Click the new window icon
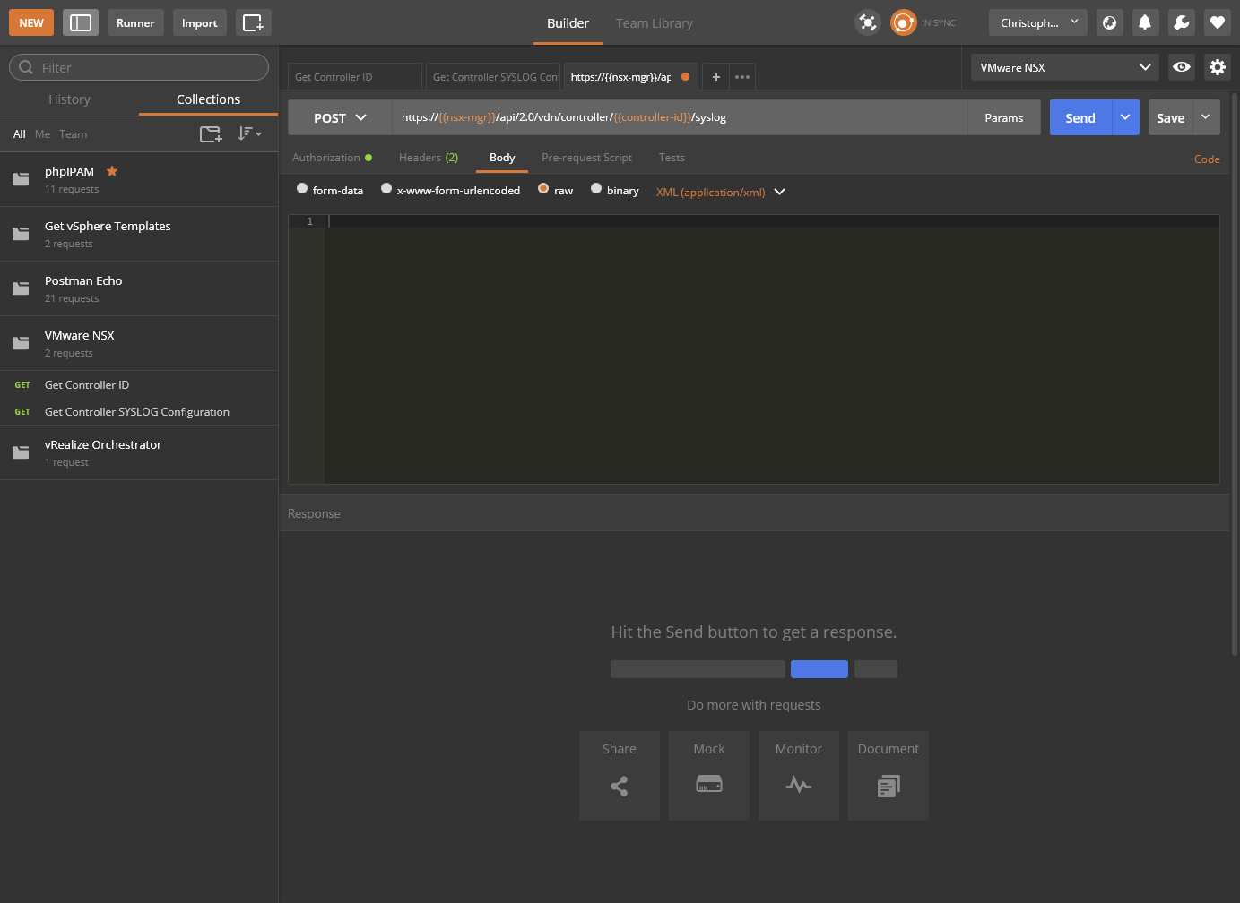This screenshot has height=903, width=1240. tap(254, 22)
